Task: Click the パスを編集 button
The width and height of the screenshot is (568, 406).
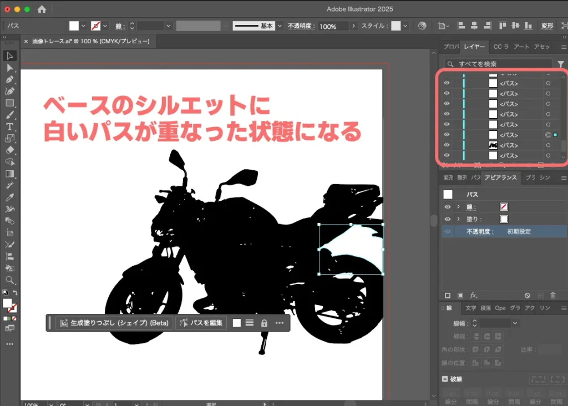Action: point(201,323)
